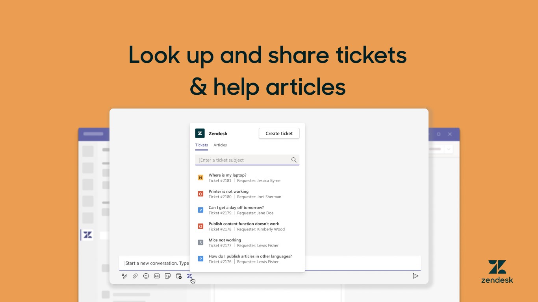Click the Zendesk messaging extension icon
This screenshot has height=302, width=538.
(x=189, y=276)
